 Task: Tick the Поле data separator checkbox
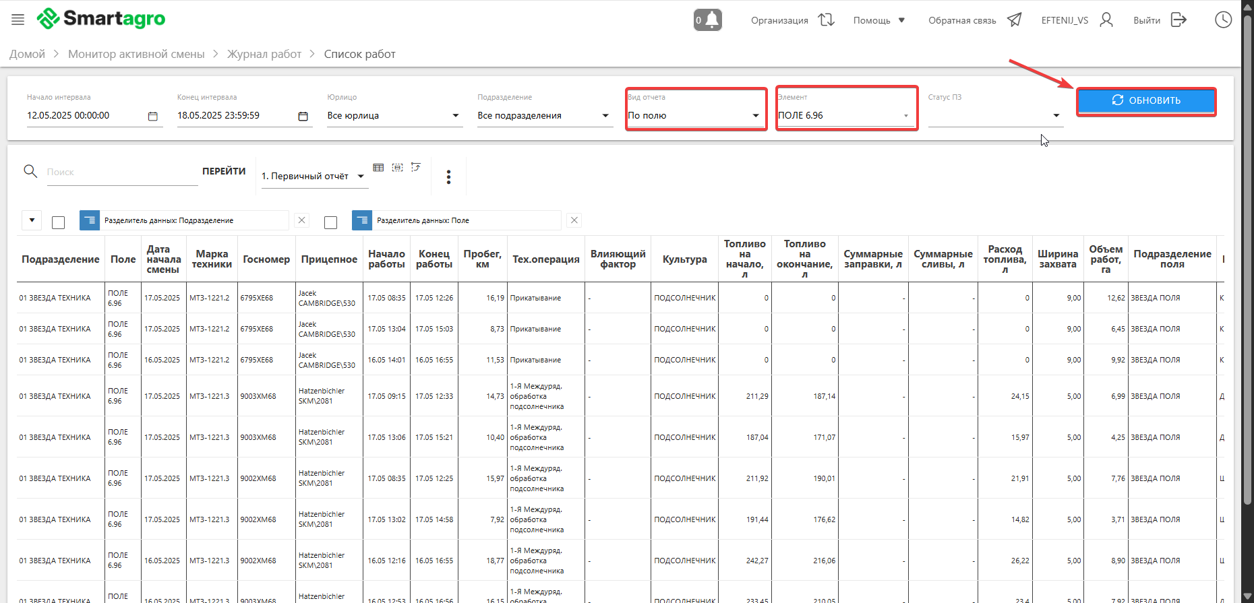coord(331,222)
